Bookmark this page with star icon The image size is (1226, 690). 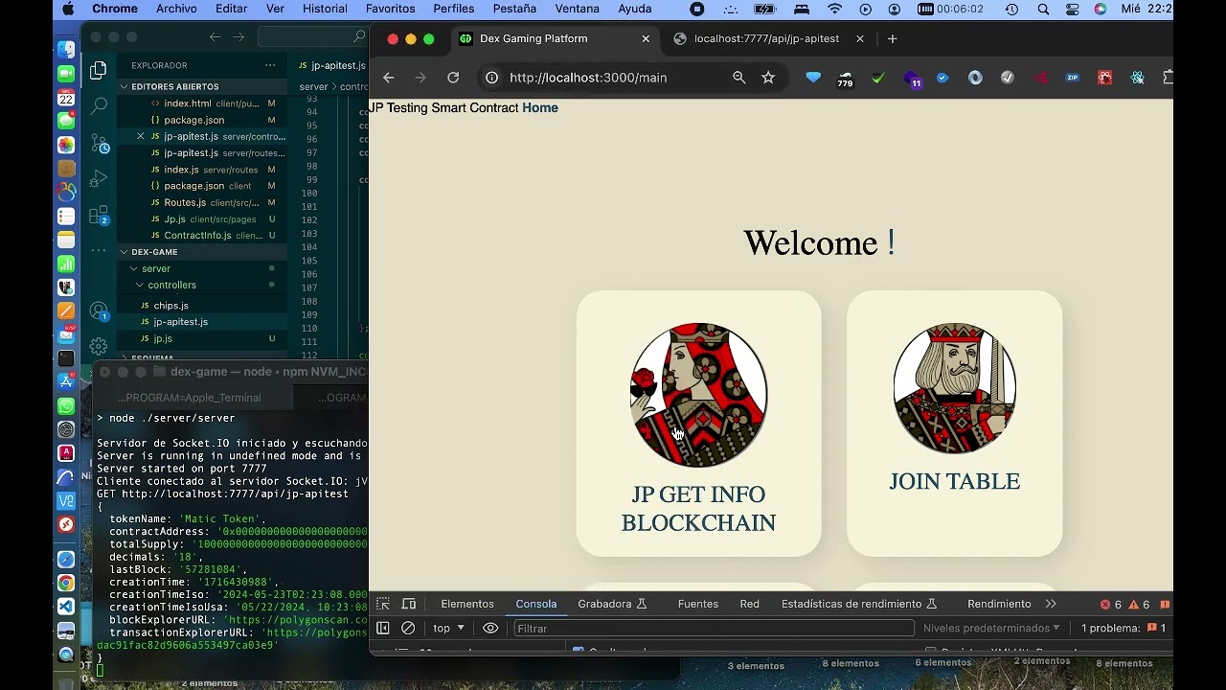pyautogui.click(x=768, y=78)
